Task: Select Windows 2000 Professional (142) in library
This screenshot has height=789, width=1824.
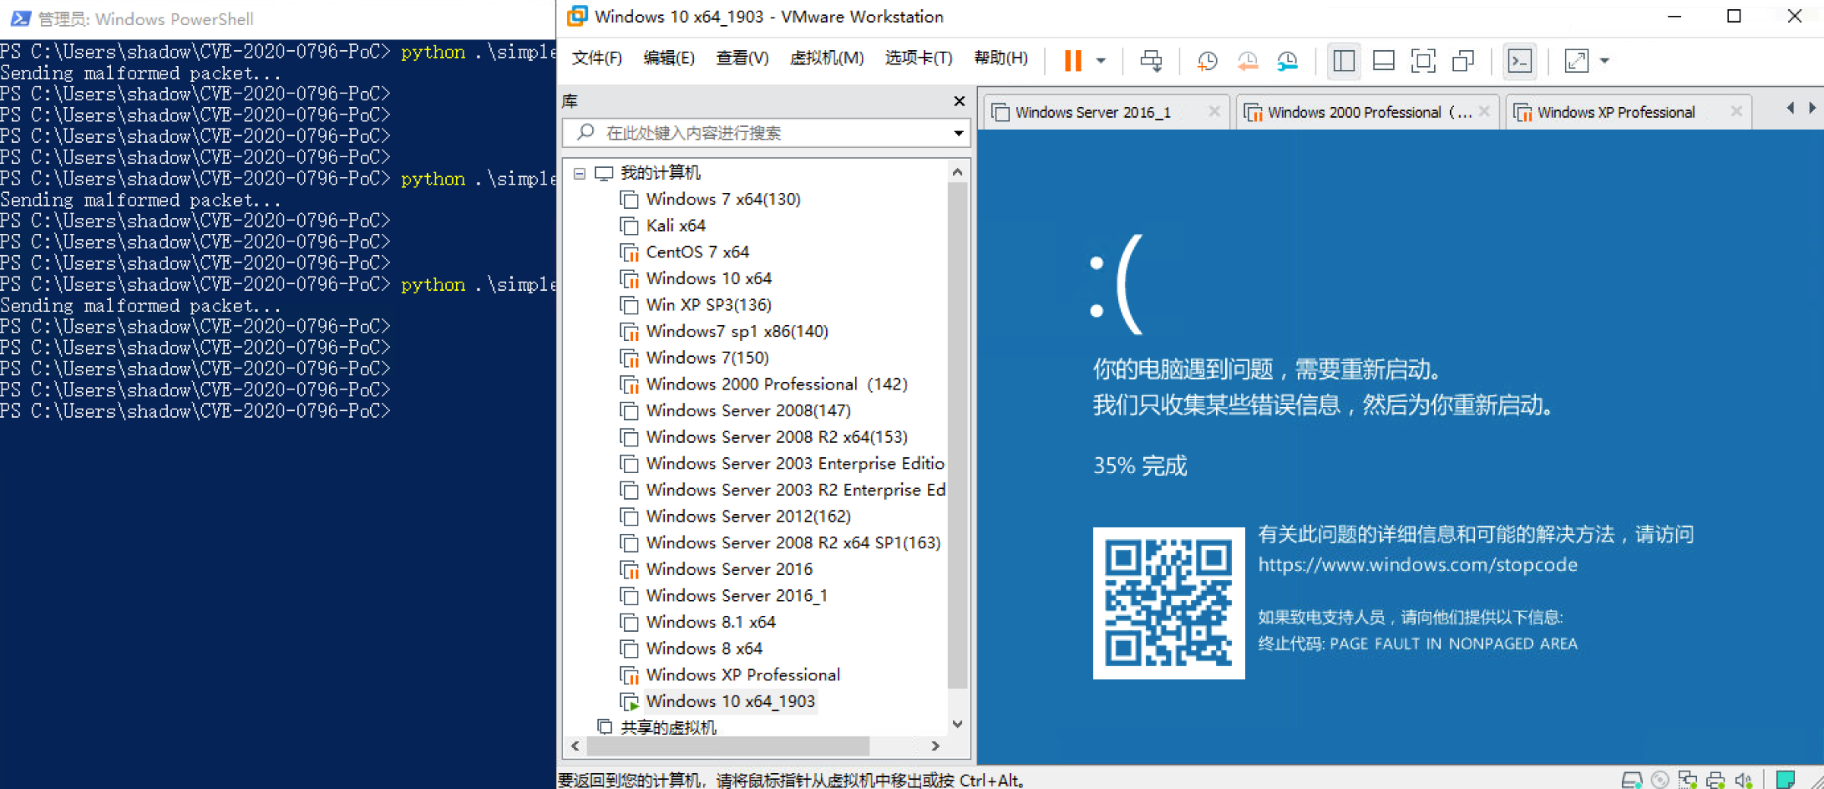Action: pos(776,385)
